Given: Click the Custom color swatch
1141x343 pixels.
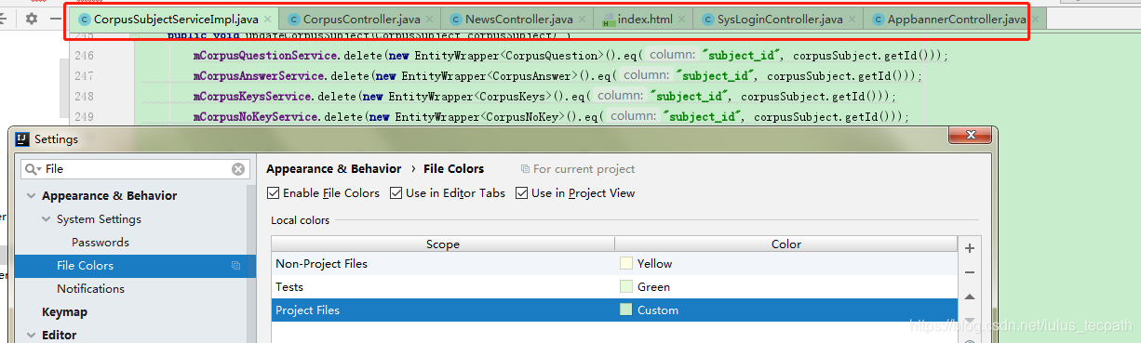Looking at the screenshot, I should [x=626, y=310].
